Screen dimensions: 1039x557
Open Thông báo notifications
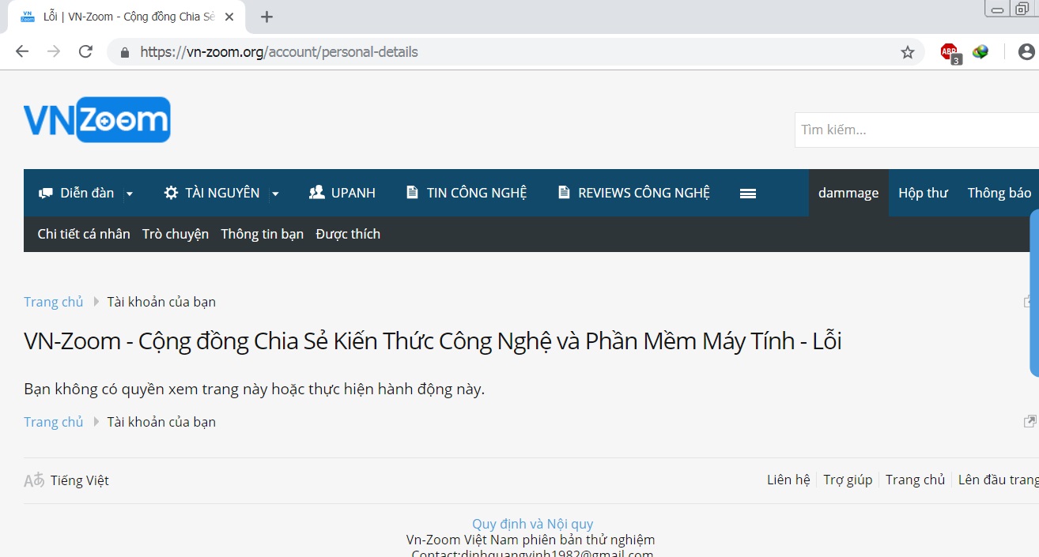click(999, 193)
